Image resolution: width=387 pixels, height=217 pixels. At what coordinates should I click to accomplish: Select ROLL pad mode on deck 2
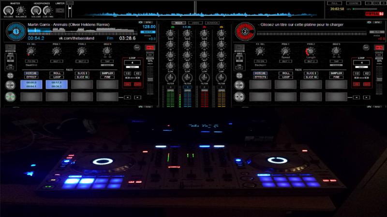pyautogui.click(x=286, y=73)
